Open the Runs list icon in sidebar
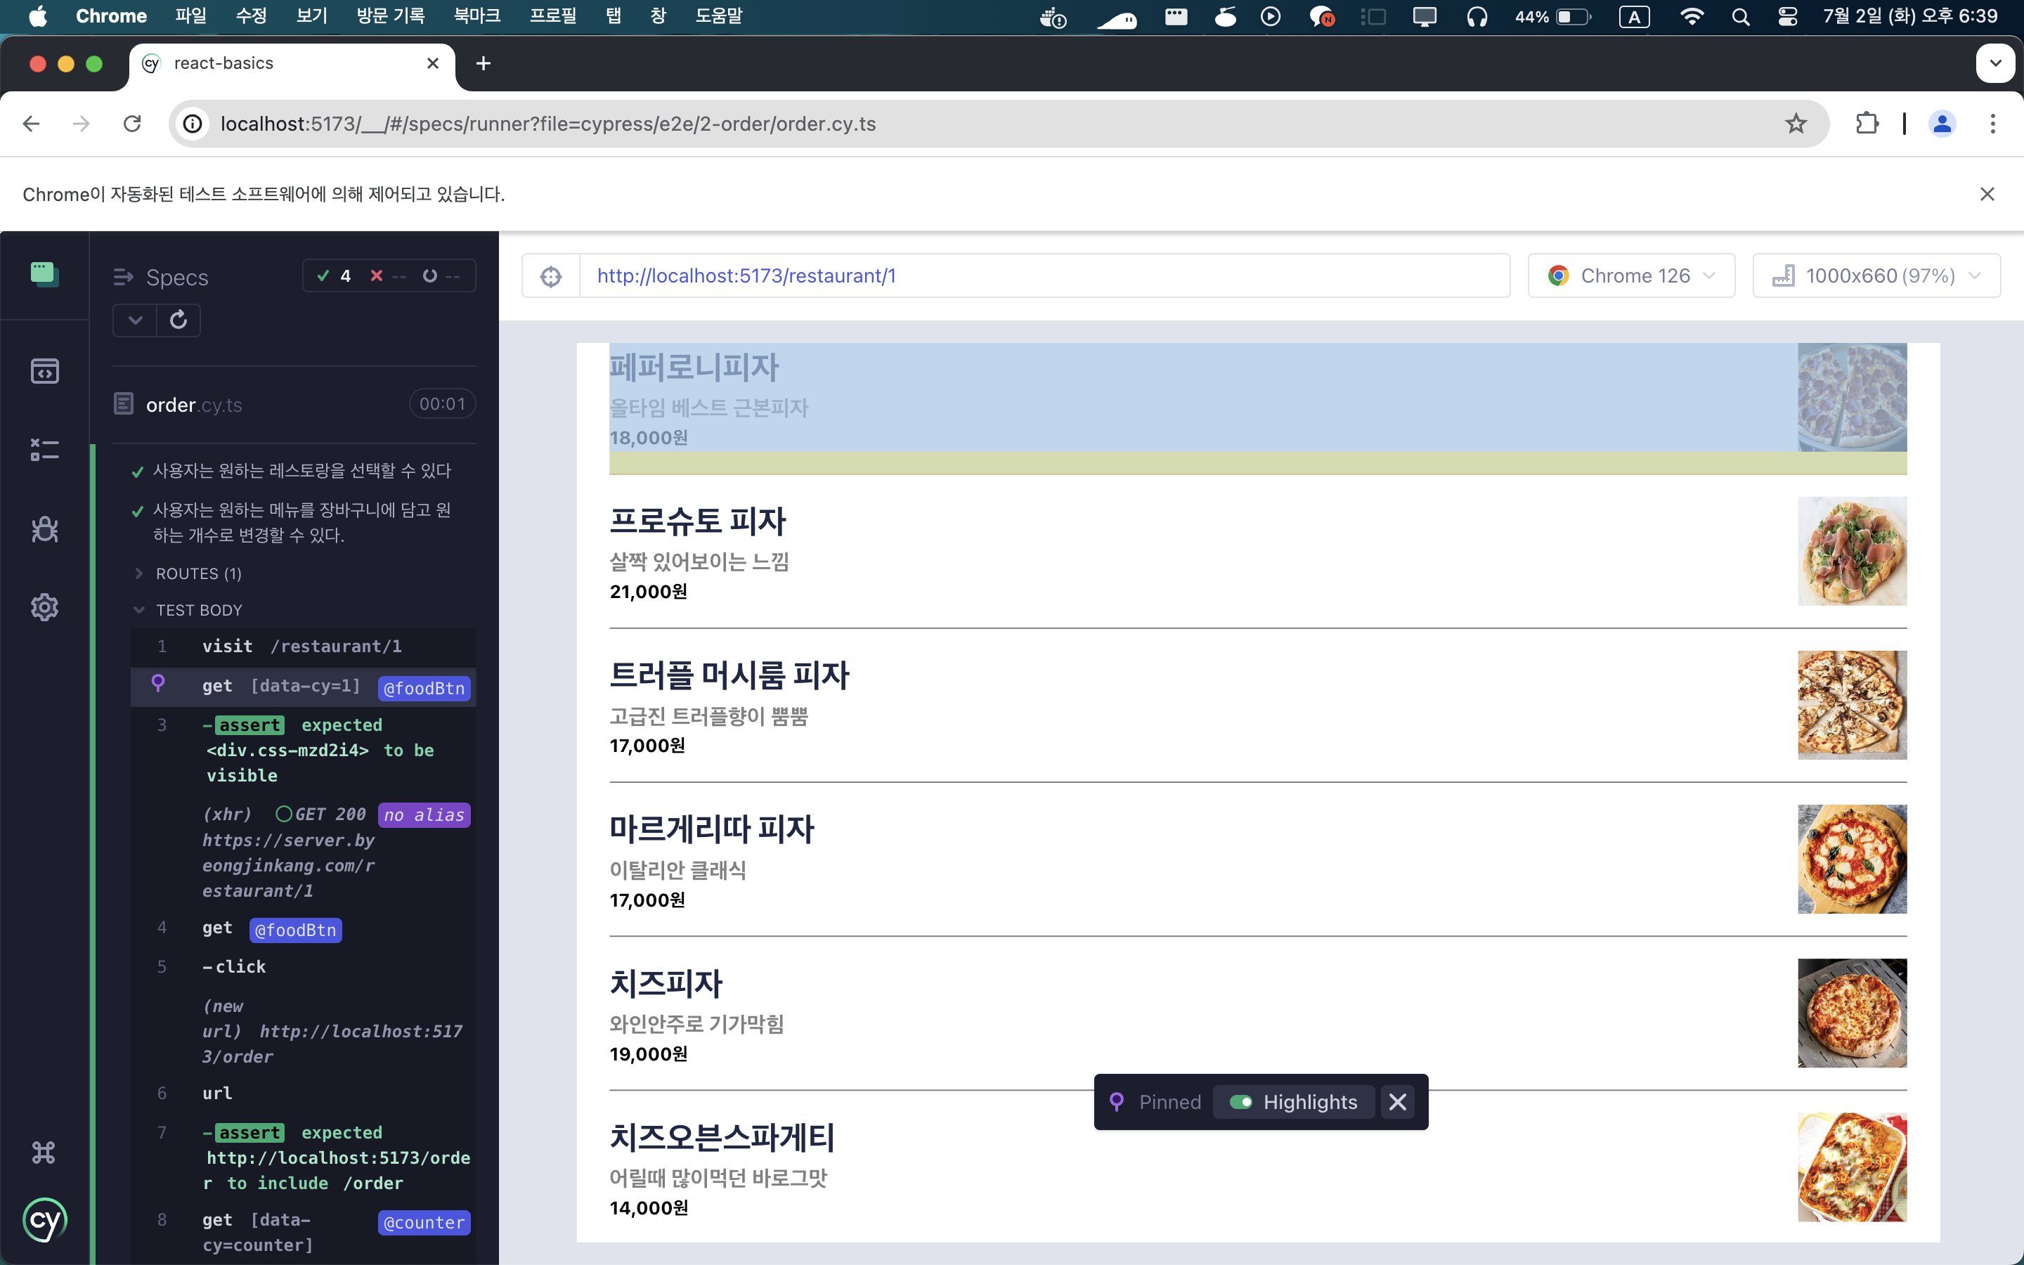This screenshot has height=1265, width=2024. pos(44,450)
